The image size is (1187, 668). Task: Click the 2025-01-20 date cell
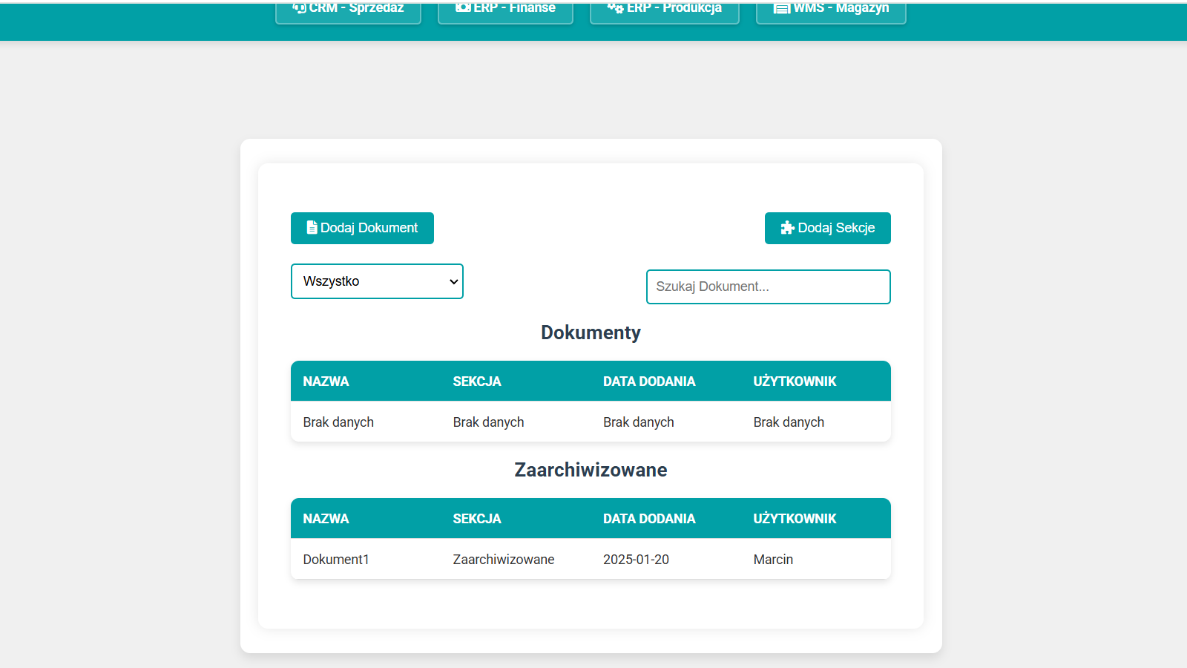click(x=636, y=560)
